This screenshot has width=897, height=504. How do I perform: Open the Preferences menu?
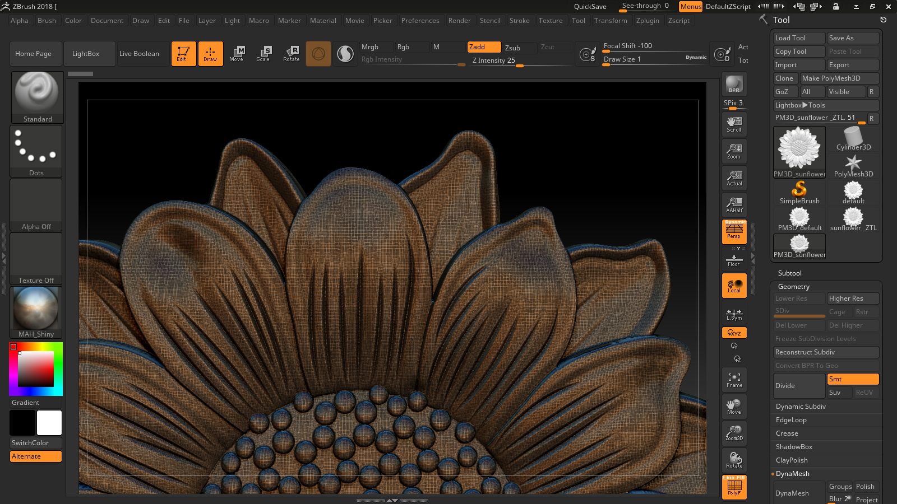click(x=420, y=21)
